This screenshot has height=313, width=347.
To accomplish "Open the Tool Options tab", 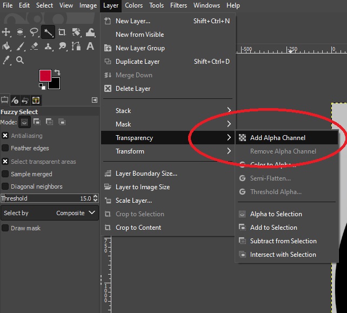I will click(x=4, y=100).
